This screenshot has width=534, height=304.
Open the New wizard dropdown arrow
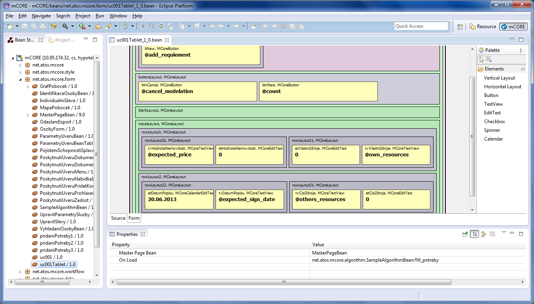[x=17, y=26]
